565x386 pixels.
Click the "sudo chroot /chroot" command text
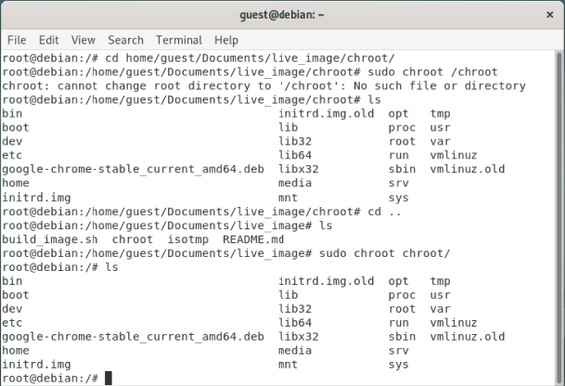coord(434,72)
